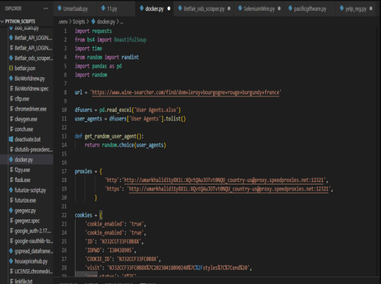Select google-oauthlib-to... entry
This screenshot has width=381, height=284.
coord(34,241)
